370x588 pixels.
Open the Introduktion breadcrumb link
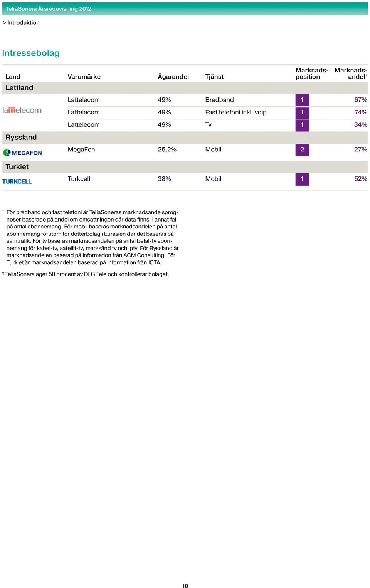click(x=24, y=23)
